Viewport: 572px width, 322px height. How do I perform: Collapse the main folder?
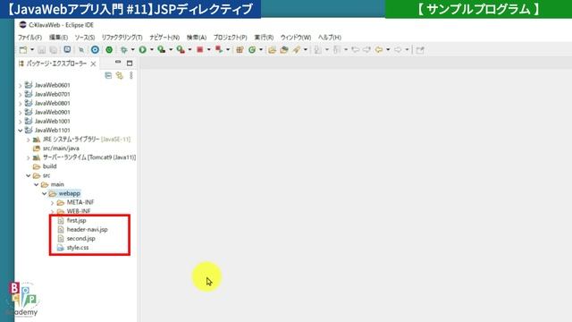tap(37, 185)
